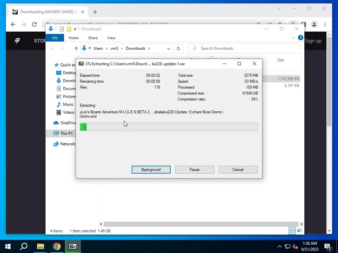Image resolution: width=338 pixels, height=253 pixels.
Task: Open Chrome tab search chevron
Action: click(x=279, y=8)
